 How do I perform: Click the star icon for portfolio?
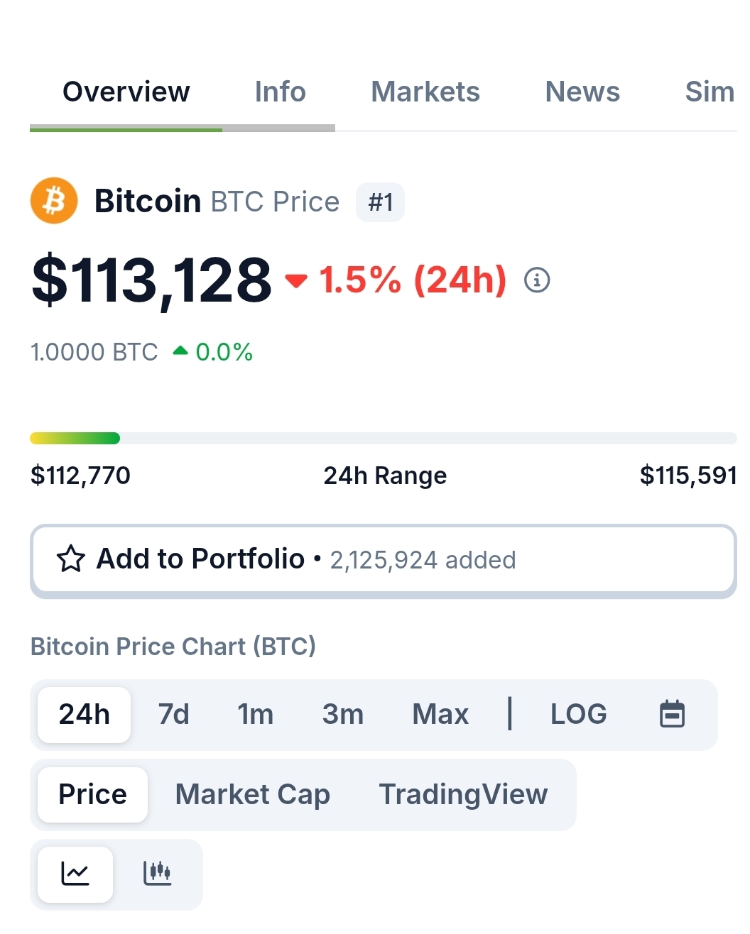click(x=71, y=559)
